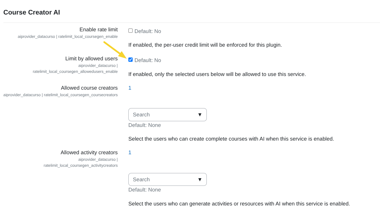380x210 pixels.
Task: Click the 'Course Creator AI' section heading
Action: (x=32, y=12)
